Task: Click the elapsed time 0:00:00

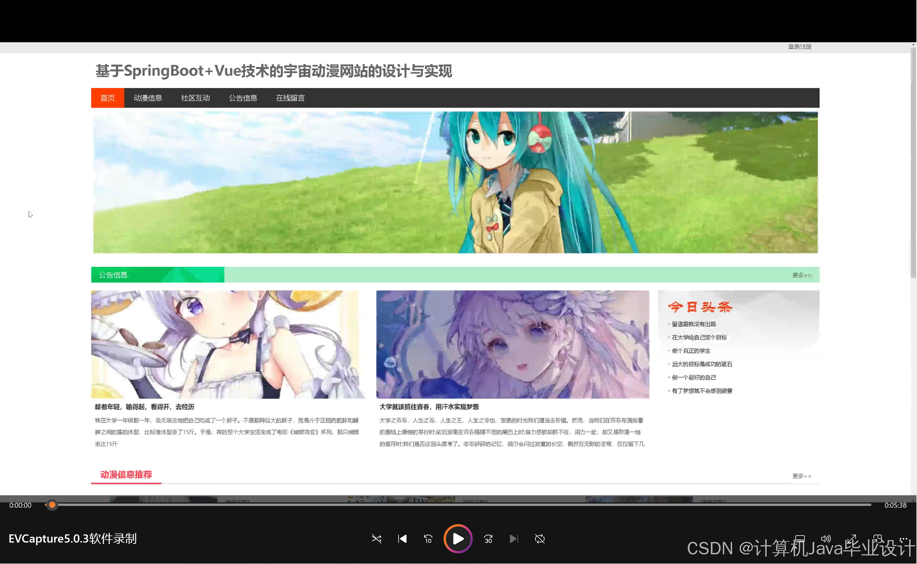Action: pyautogui.click(x=21, y=505)
